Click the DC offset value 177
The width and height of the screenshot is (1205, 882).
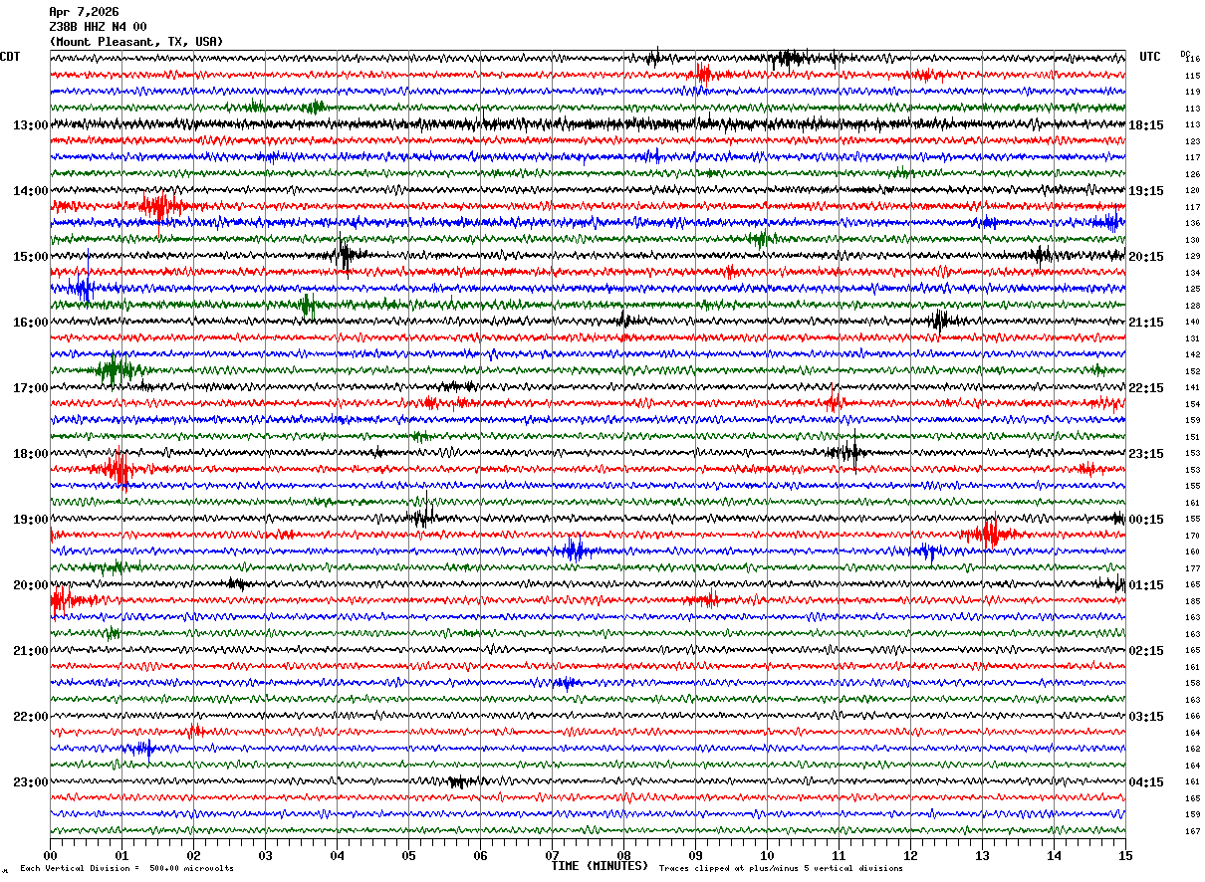[x=1192, y=568]
